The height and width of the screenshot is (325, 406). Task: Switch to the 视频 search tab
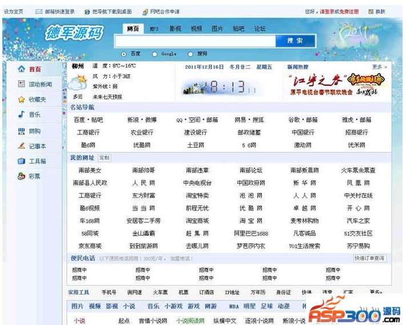click(x=196, y=29)
